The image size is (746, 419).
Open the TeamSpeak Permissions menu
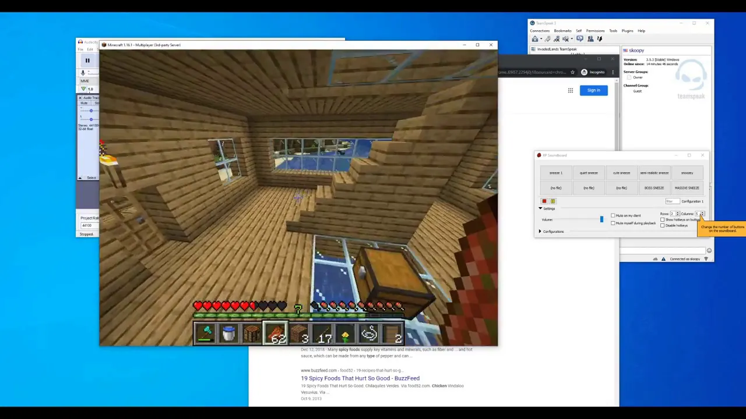(x=595, y=31)
